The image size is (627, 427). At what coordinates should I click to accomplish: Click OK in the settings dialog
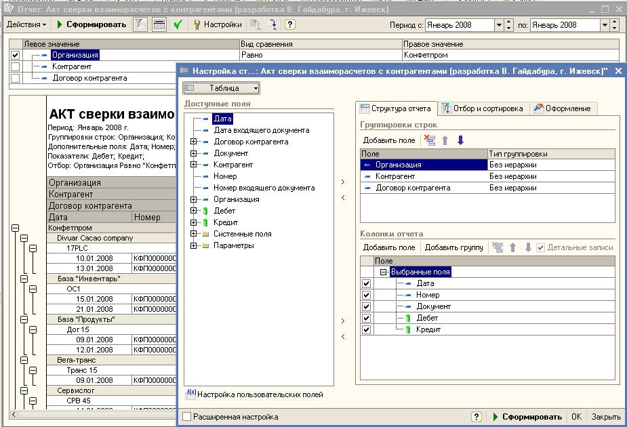click(x=576, y=417)
